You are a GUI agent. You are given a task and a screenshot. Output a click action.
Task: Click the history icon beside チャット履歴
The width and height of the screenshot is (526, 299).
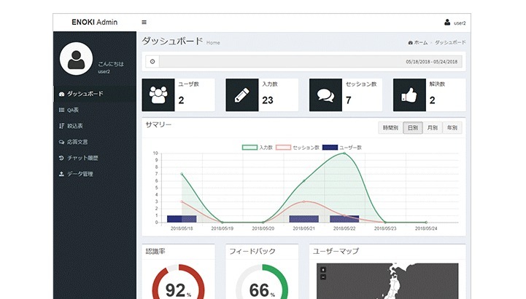tap(61, 158)
